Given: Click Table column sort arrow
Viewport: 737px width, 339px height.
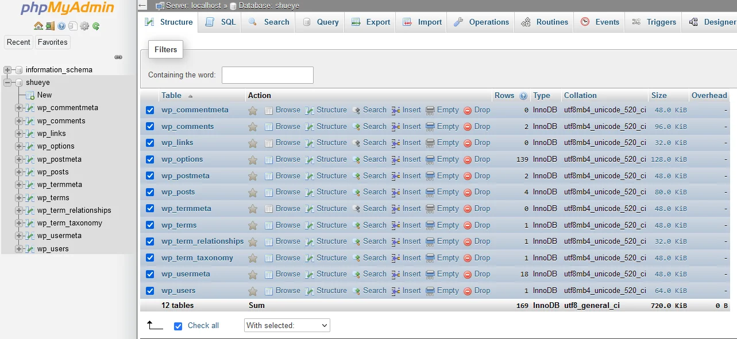Looking at the screenshot, I should click(190, 96).
